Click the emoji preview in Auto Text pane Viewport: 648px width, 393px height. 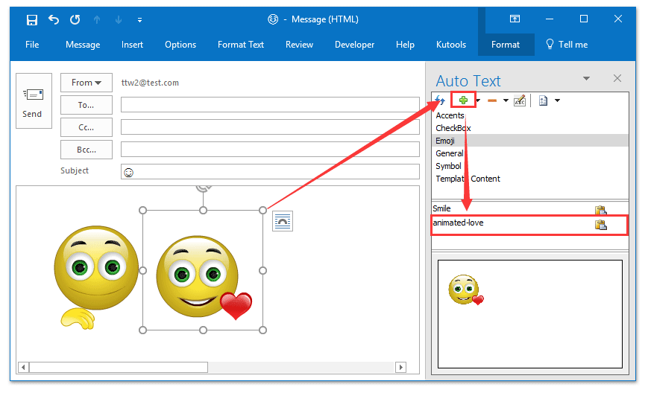click(466, 290)
